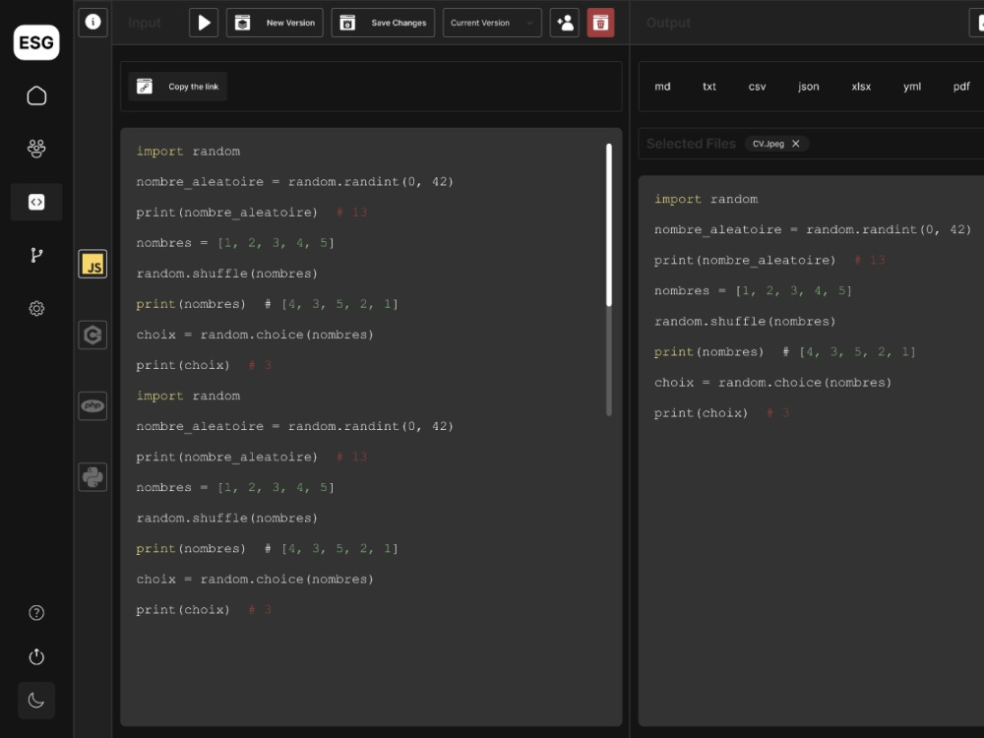Click the CV.Jpeg file chip label
The width and height of the screenshot is (984, 738).
(769, 144)
